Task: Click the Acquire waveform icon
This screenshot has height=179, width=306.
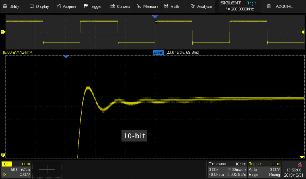Action: click(59, 6)
